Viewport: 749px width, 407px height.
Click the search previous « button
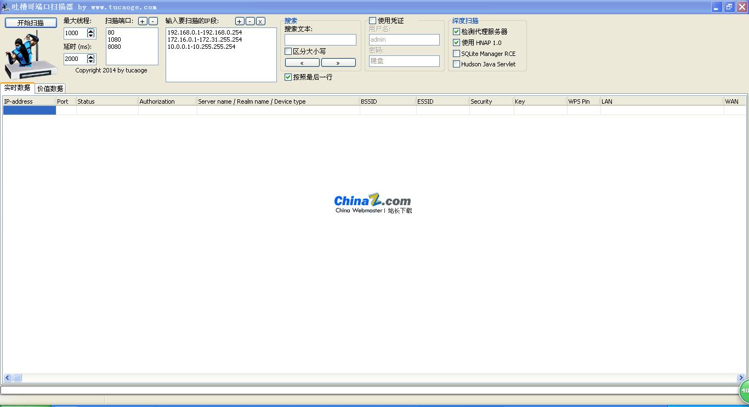302,63
